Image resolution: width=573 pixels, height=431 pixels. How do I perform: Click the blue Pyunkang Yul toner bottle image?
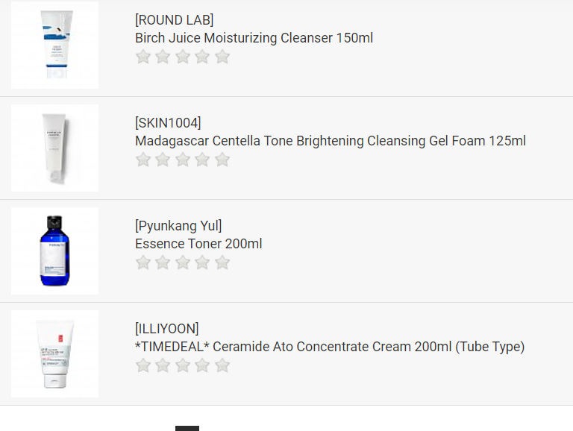point(54,251)
